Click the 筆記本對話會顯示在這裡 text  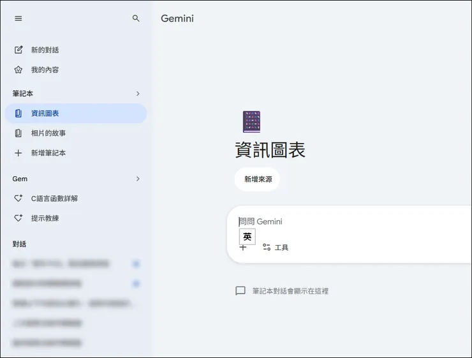pyautogui.click(x=290, y=291)
